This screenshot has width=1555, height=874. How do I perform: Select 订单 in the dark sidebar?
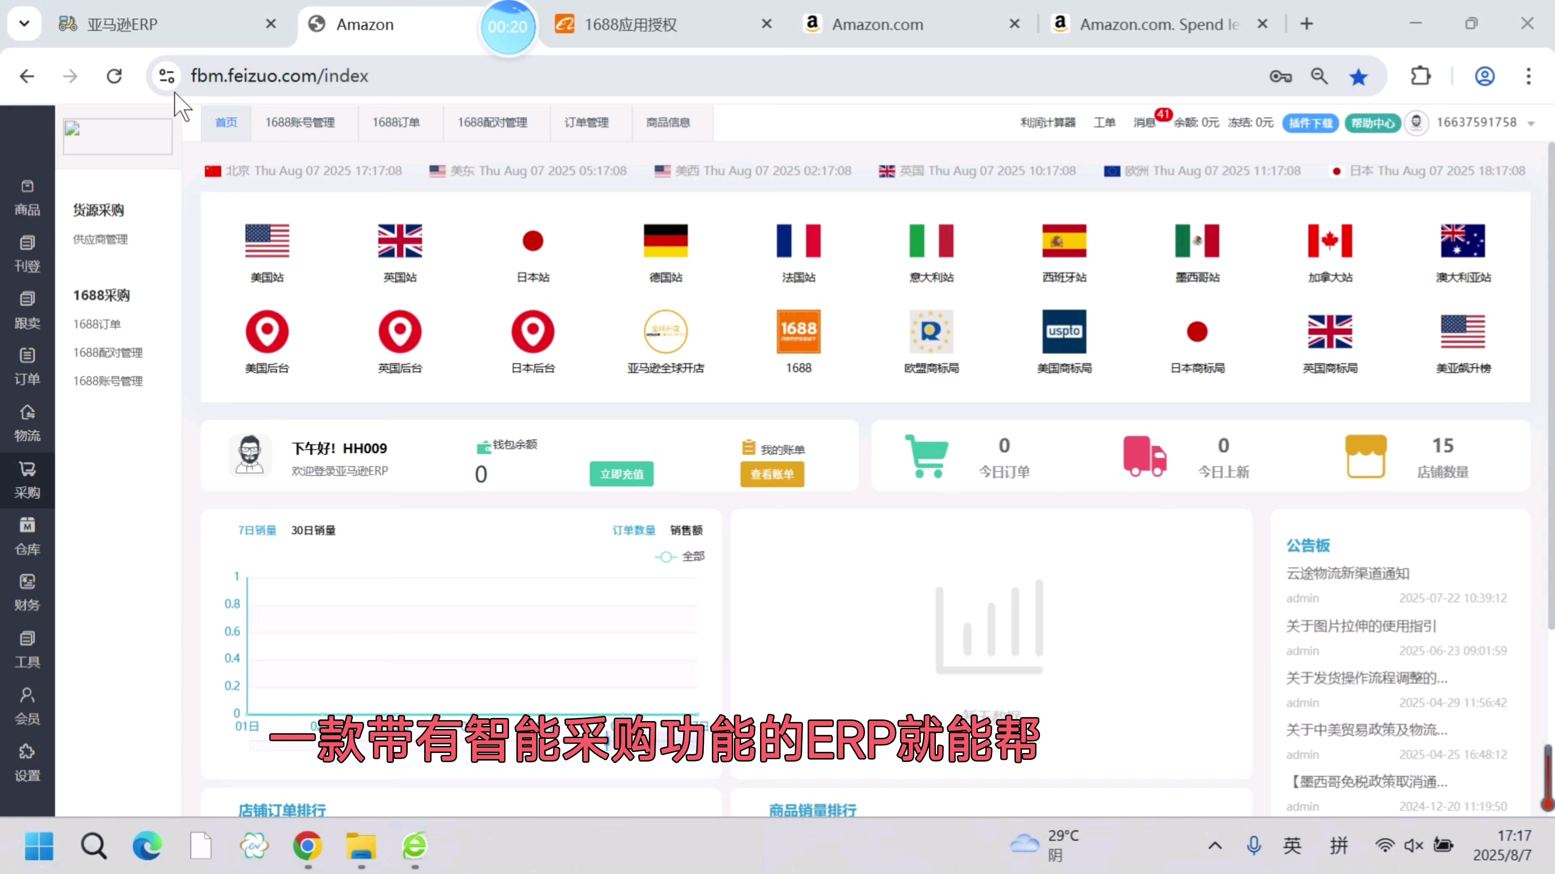tap(27, 367)
